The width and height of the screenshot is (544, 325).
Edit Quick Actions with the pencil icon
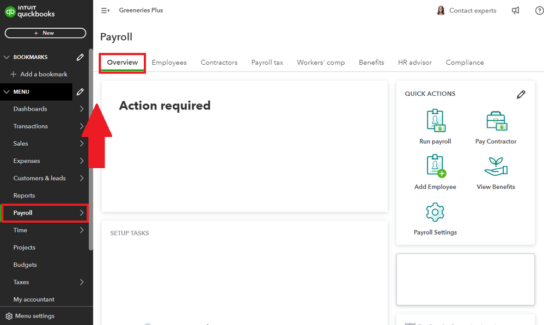[521, 94]
